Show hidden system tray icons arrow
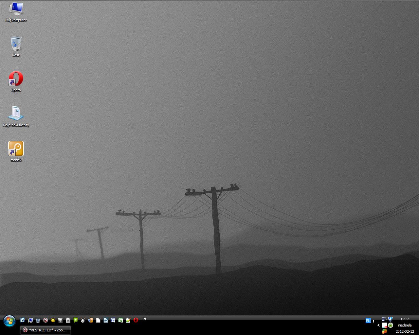Screen dimensions: 419x335 point(378,325)
